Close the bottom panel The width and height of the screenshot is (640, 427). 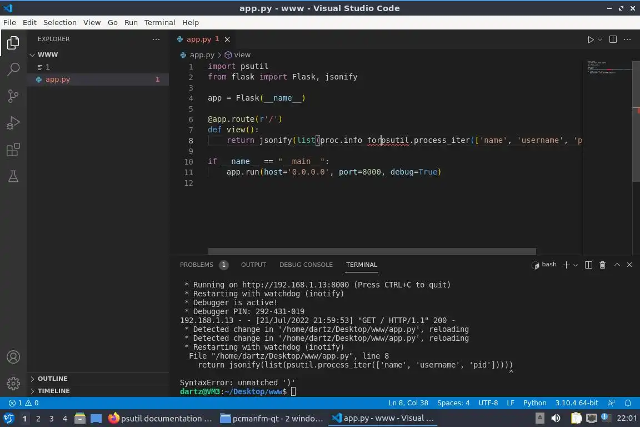(x=629, y=265)
